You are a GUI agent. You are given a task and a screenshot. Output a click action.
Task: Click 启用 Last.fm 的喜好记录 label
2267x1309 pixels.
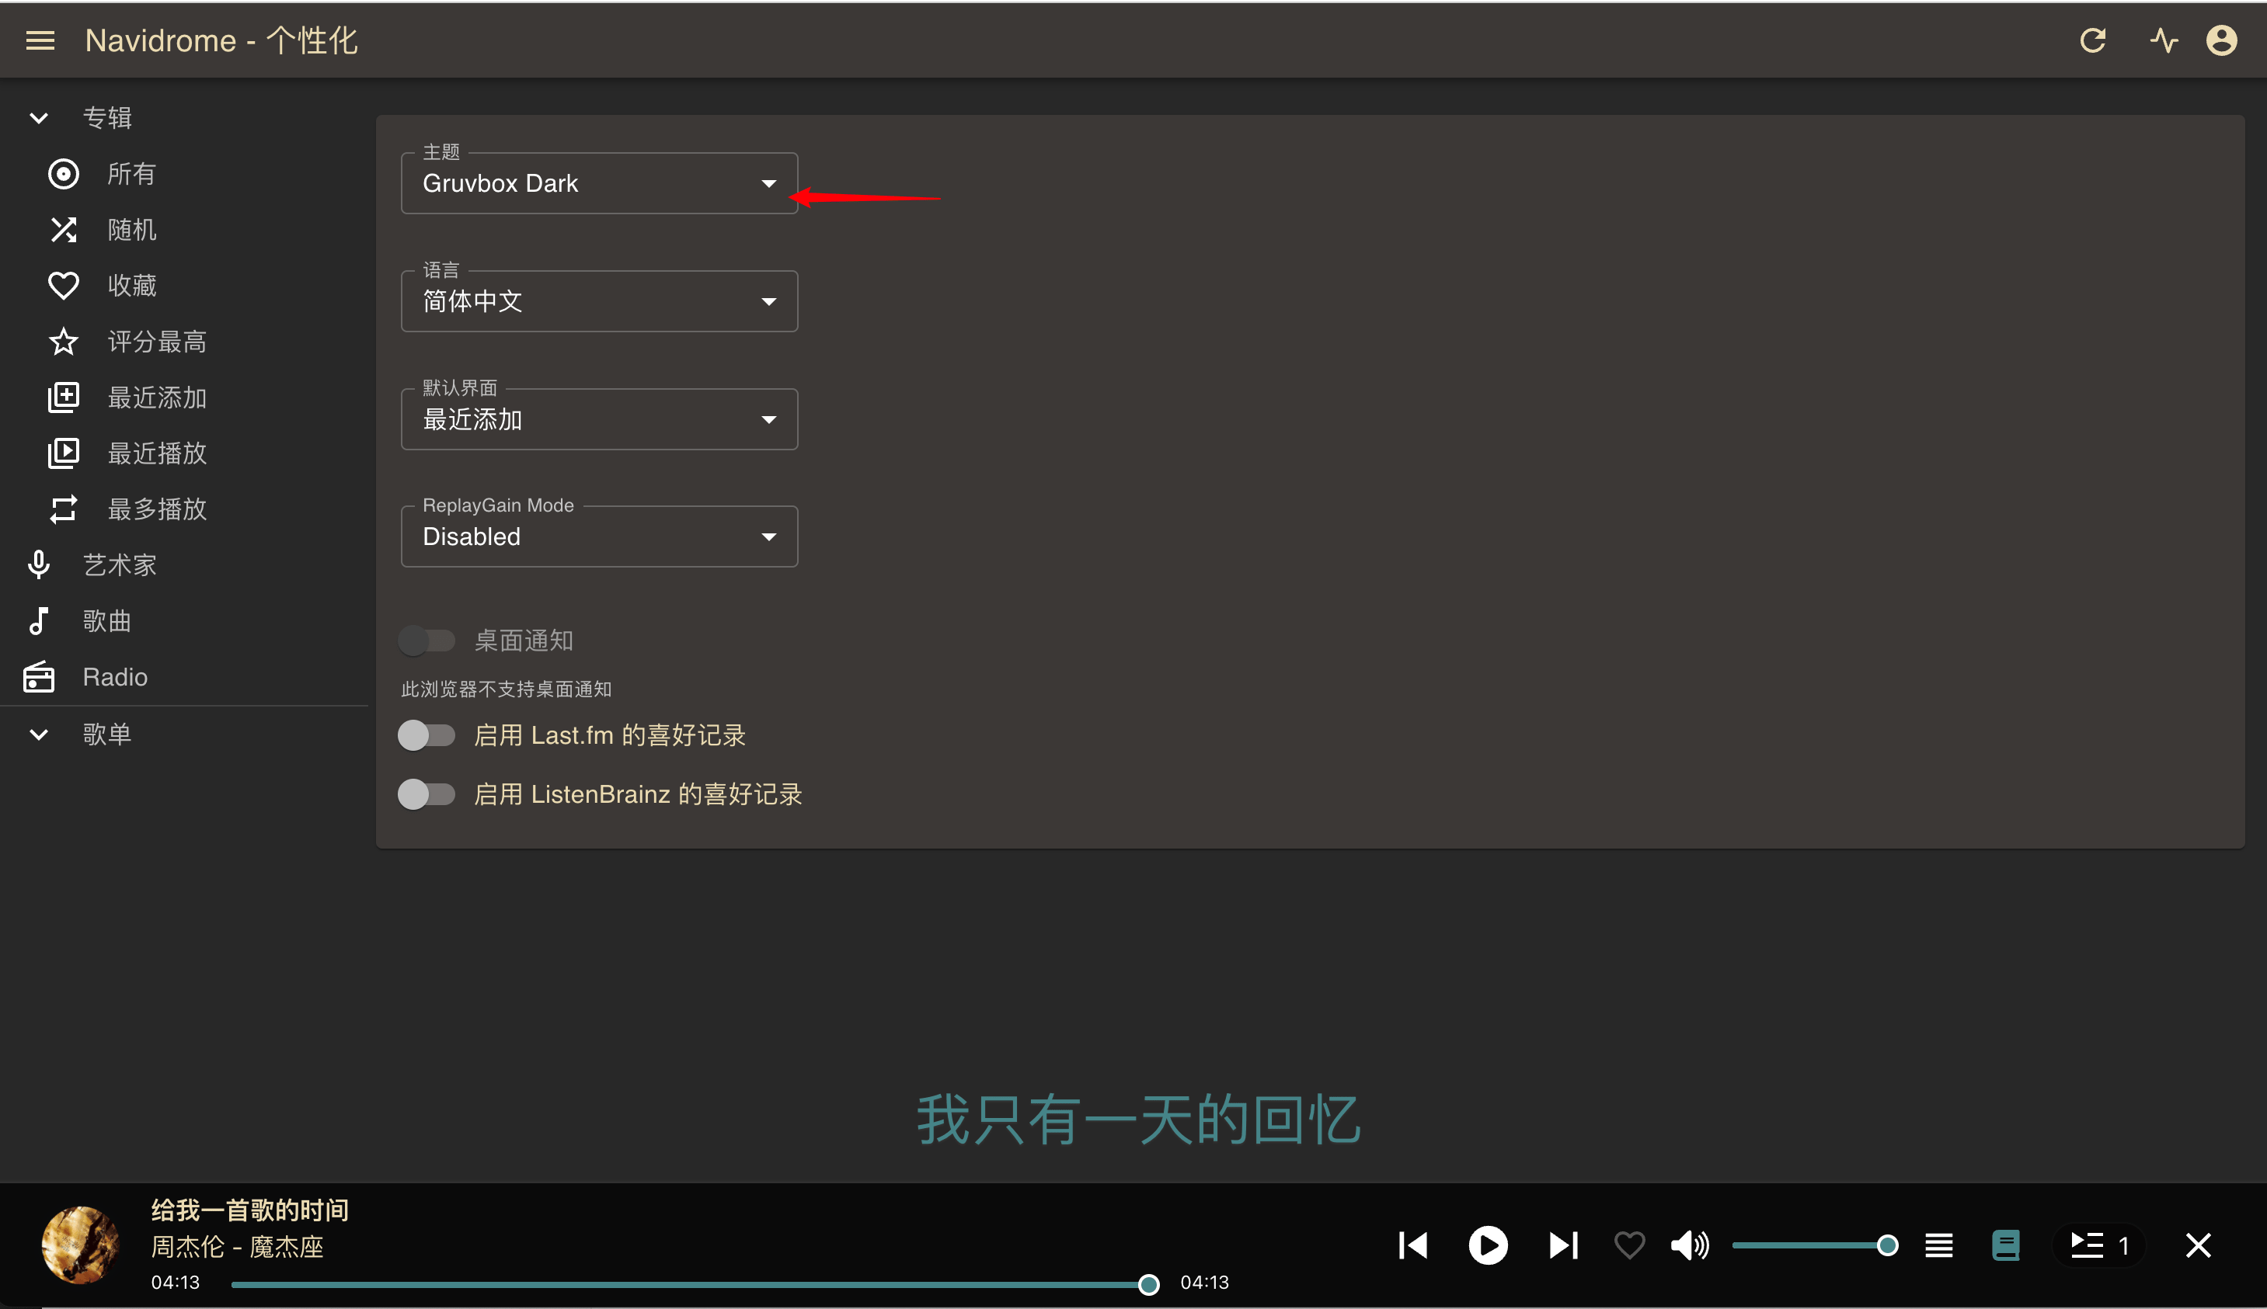(x=609, y=735)
